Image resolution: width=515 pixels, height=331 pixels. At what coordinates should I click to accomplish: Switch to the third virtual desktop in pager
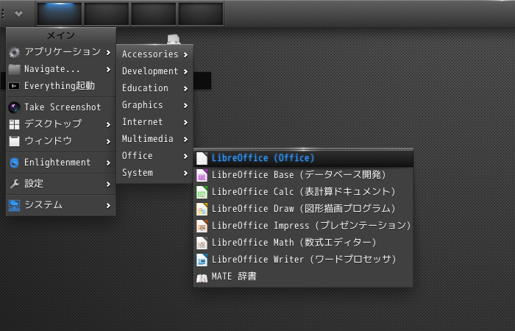point(154,14)
